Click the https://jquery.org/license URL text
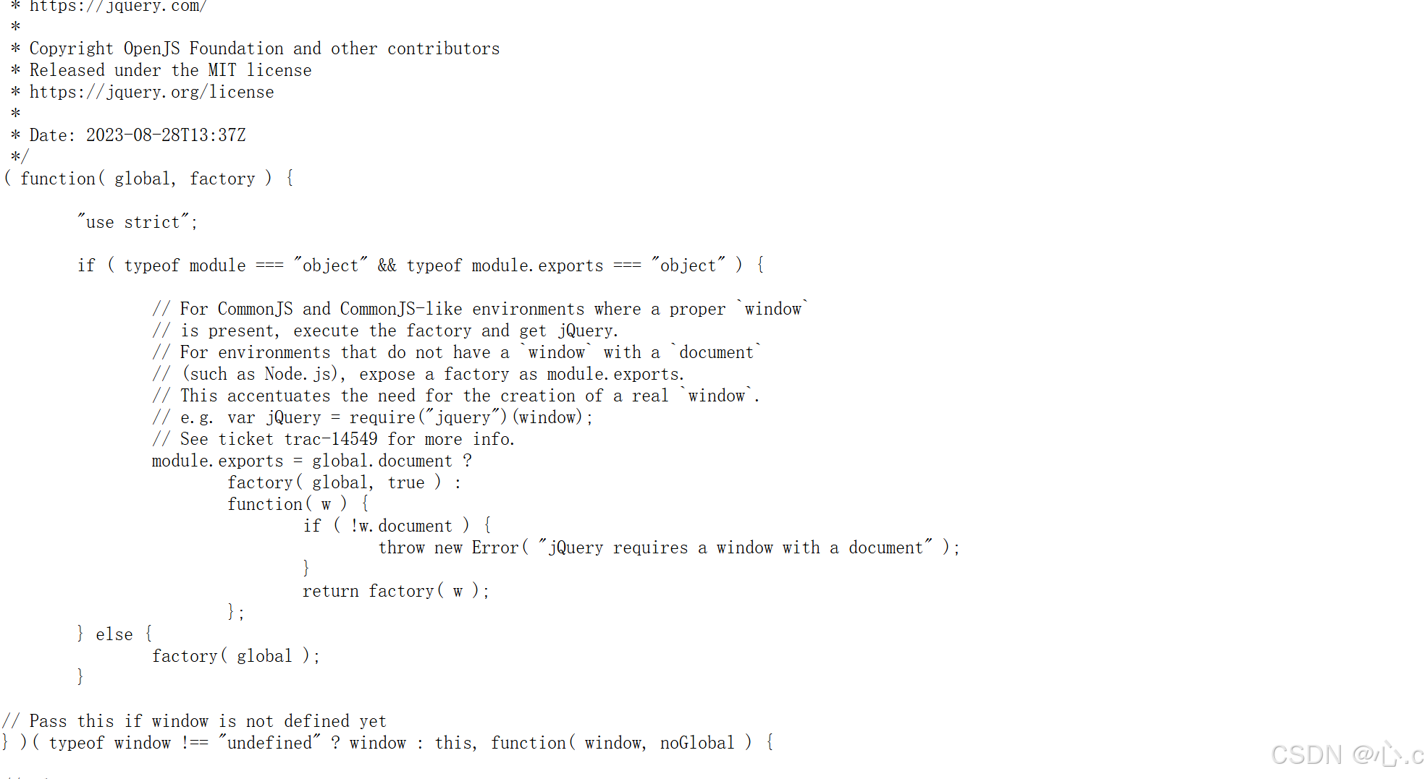Viewport: 1427px width, 779px height. 151,93
